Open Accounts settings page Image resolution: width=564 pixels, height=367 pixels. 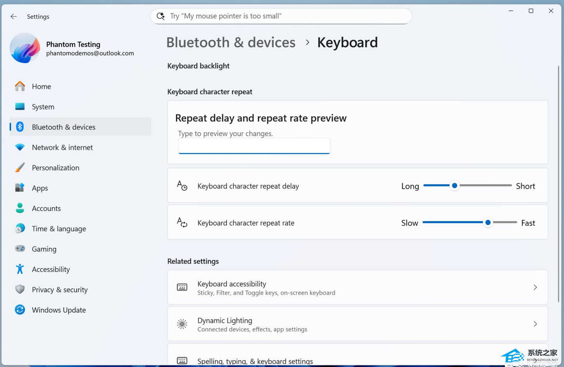(x=46, y=208)
